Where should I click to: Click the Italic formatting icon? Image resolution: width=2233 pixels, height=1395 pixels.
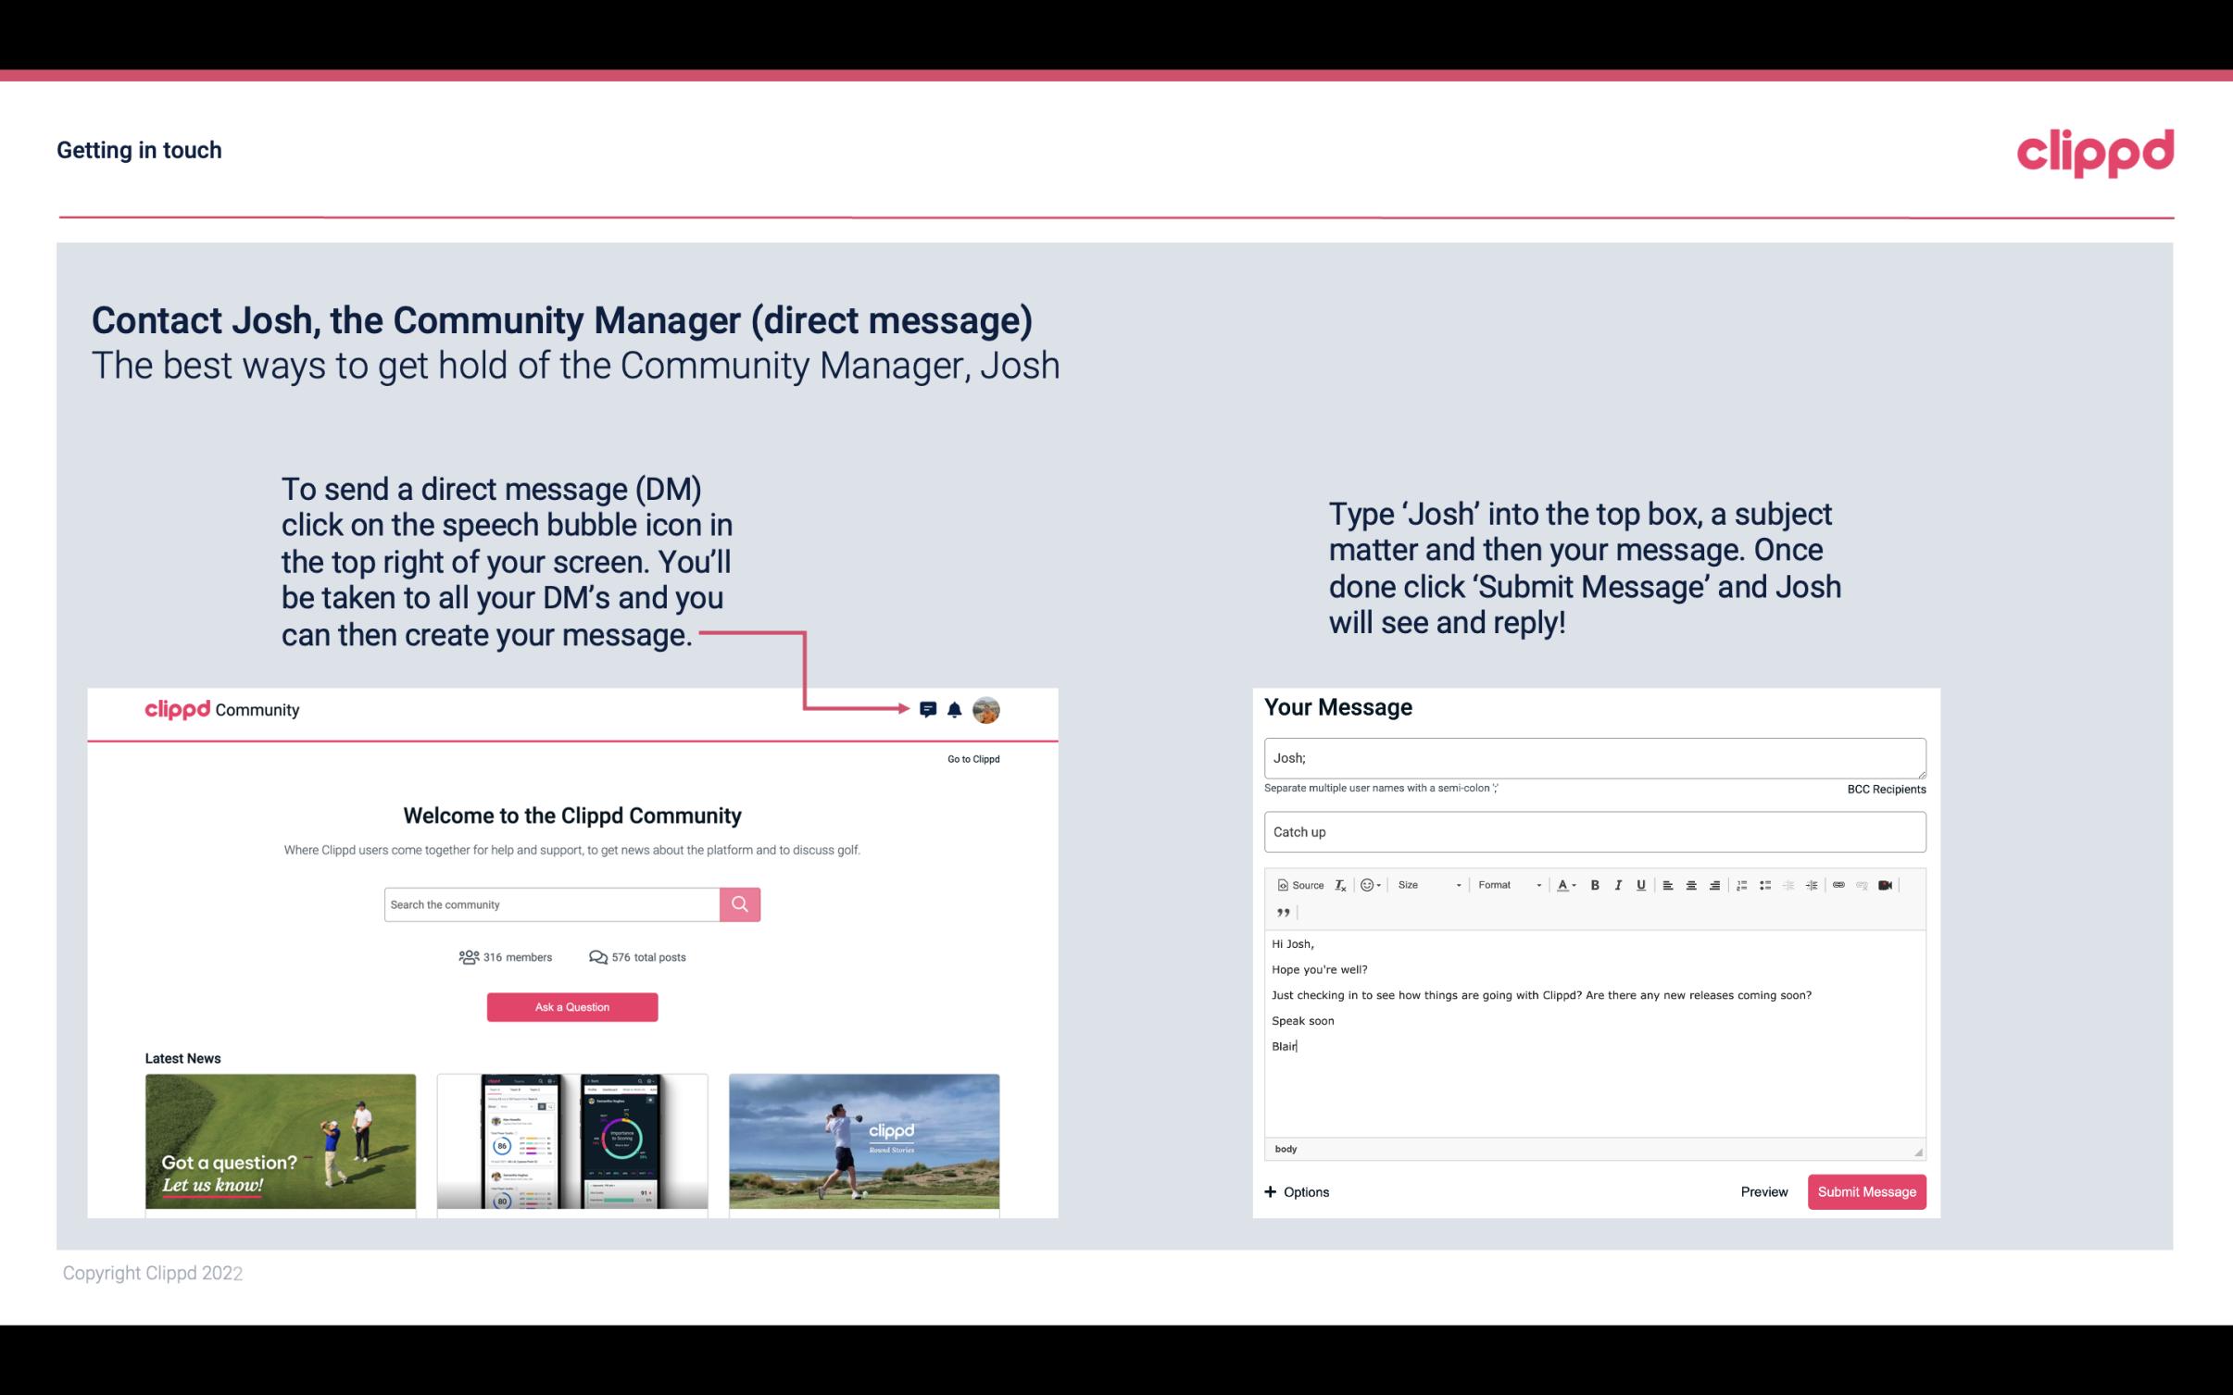1619,886
